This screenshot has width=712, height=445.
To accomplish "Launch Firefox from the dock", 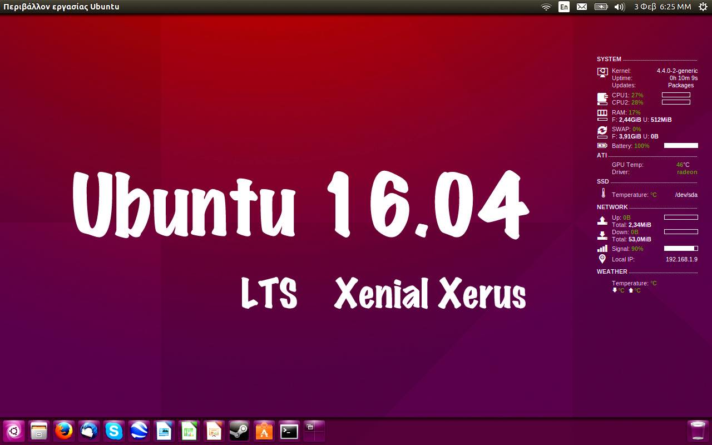I will coord(63,430).
